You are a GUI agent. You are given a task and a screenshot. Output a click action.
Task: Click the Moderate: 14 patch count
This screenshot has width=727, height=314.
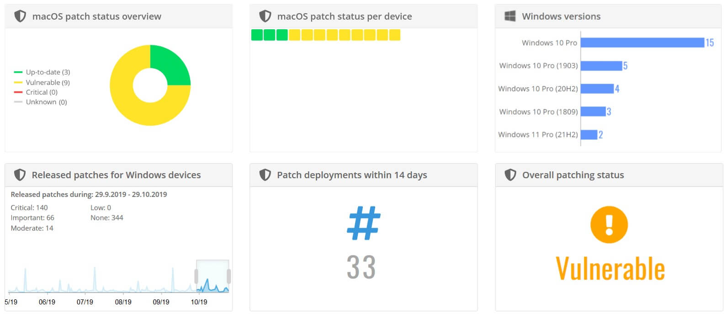click(x=32, y=228)
